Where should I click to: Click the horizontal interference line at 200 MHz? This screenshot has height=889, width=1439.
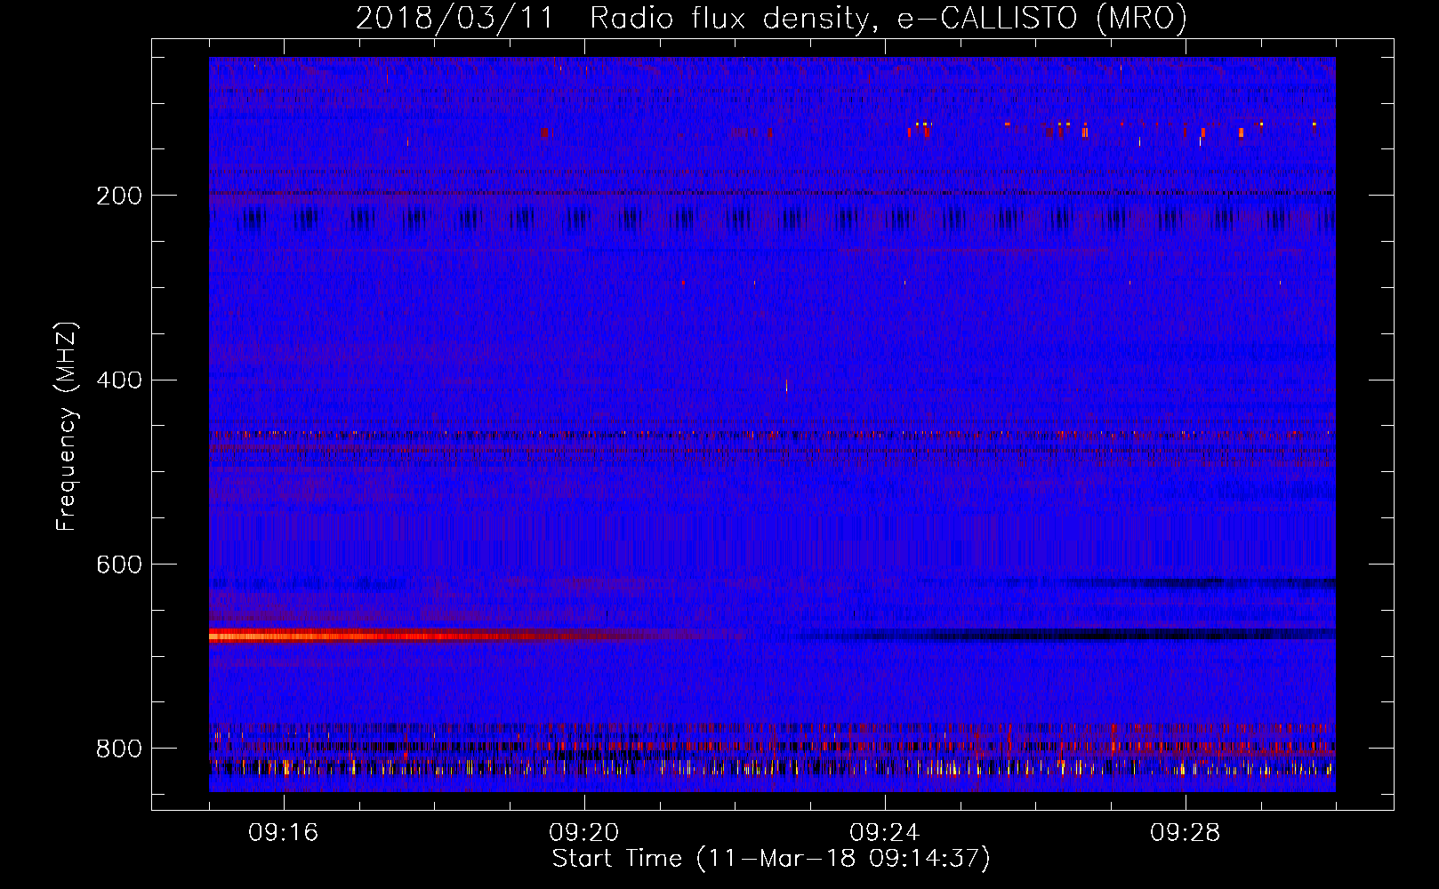(772, 193)
